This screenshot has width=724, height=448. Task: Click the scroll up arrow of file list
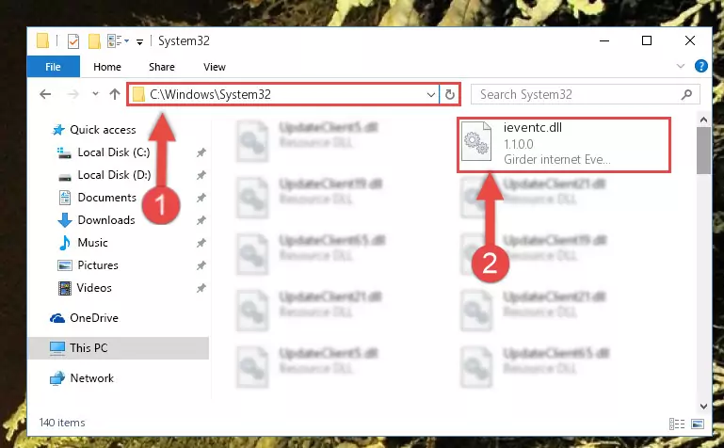[703, 120]
